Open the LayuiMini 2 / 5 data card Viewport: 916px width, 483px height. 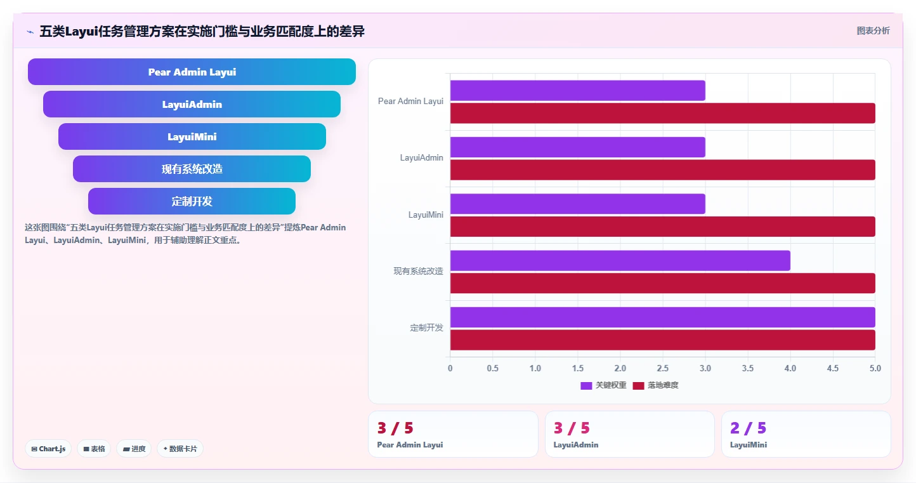[x=806, y=434]
